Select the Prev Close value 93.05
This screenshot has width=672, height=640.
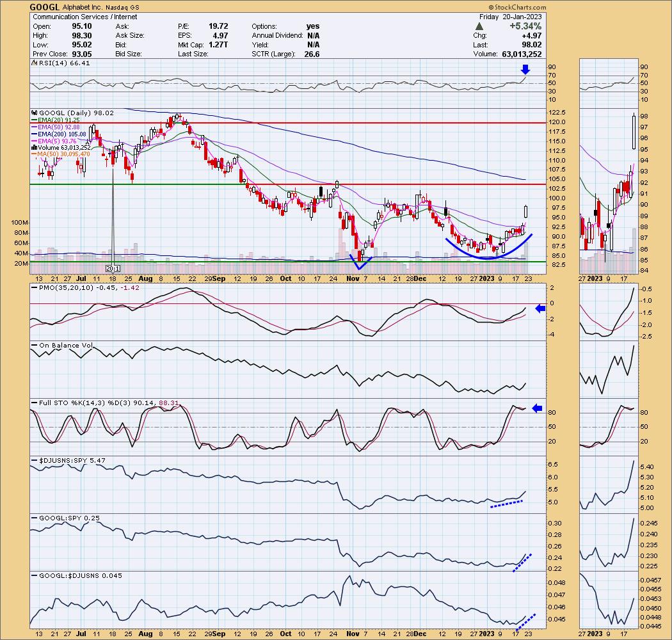click(82, 54)
